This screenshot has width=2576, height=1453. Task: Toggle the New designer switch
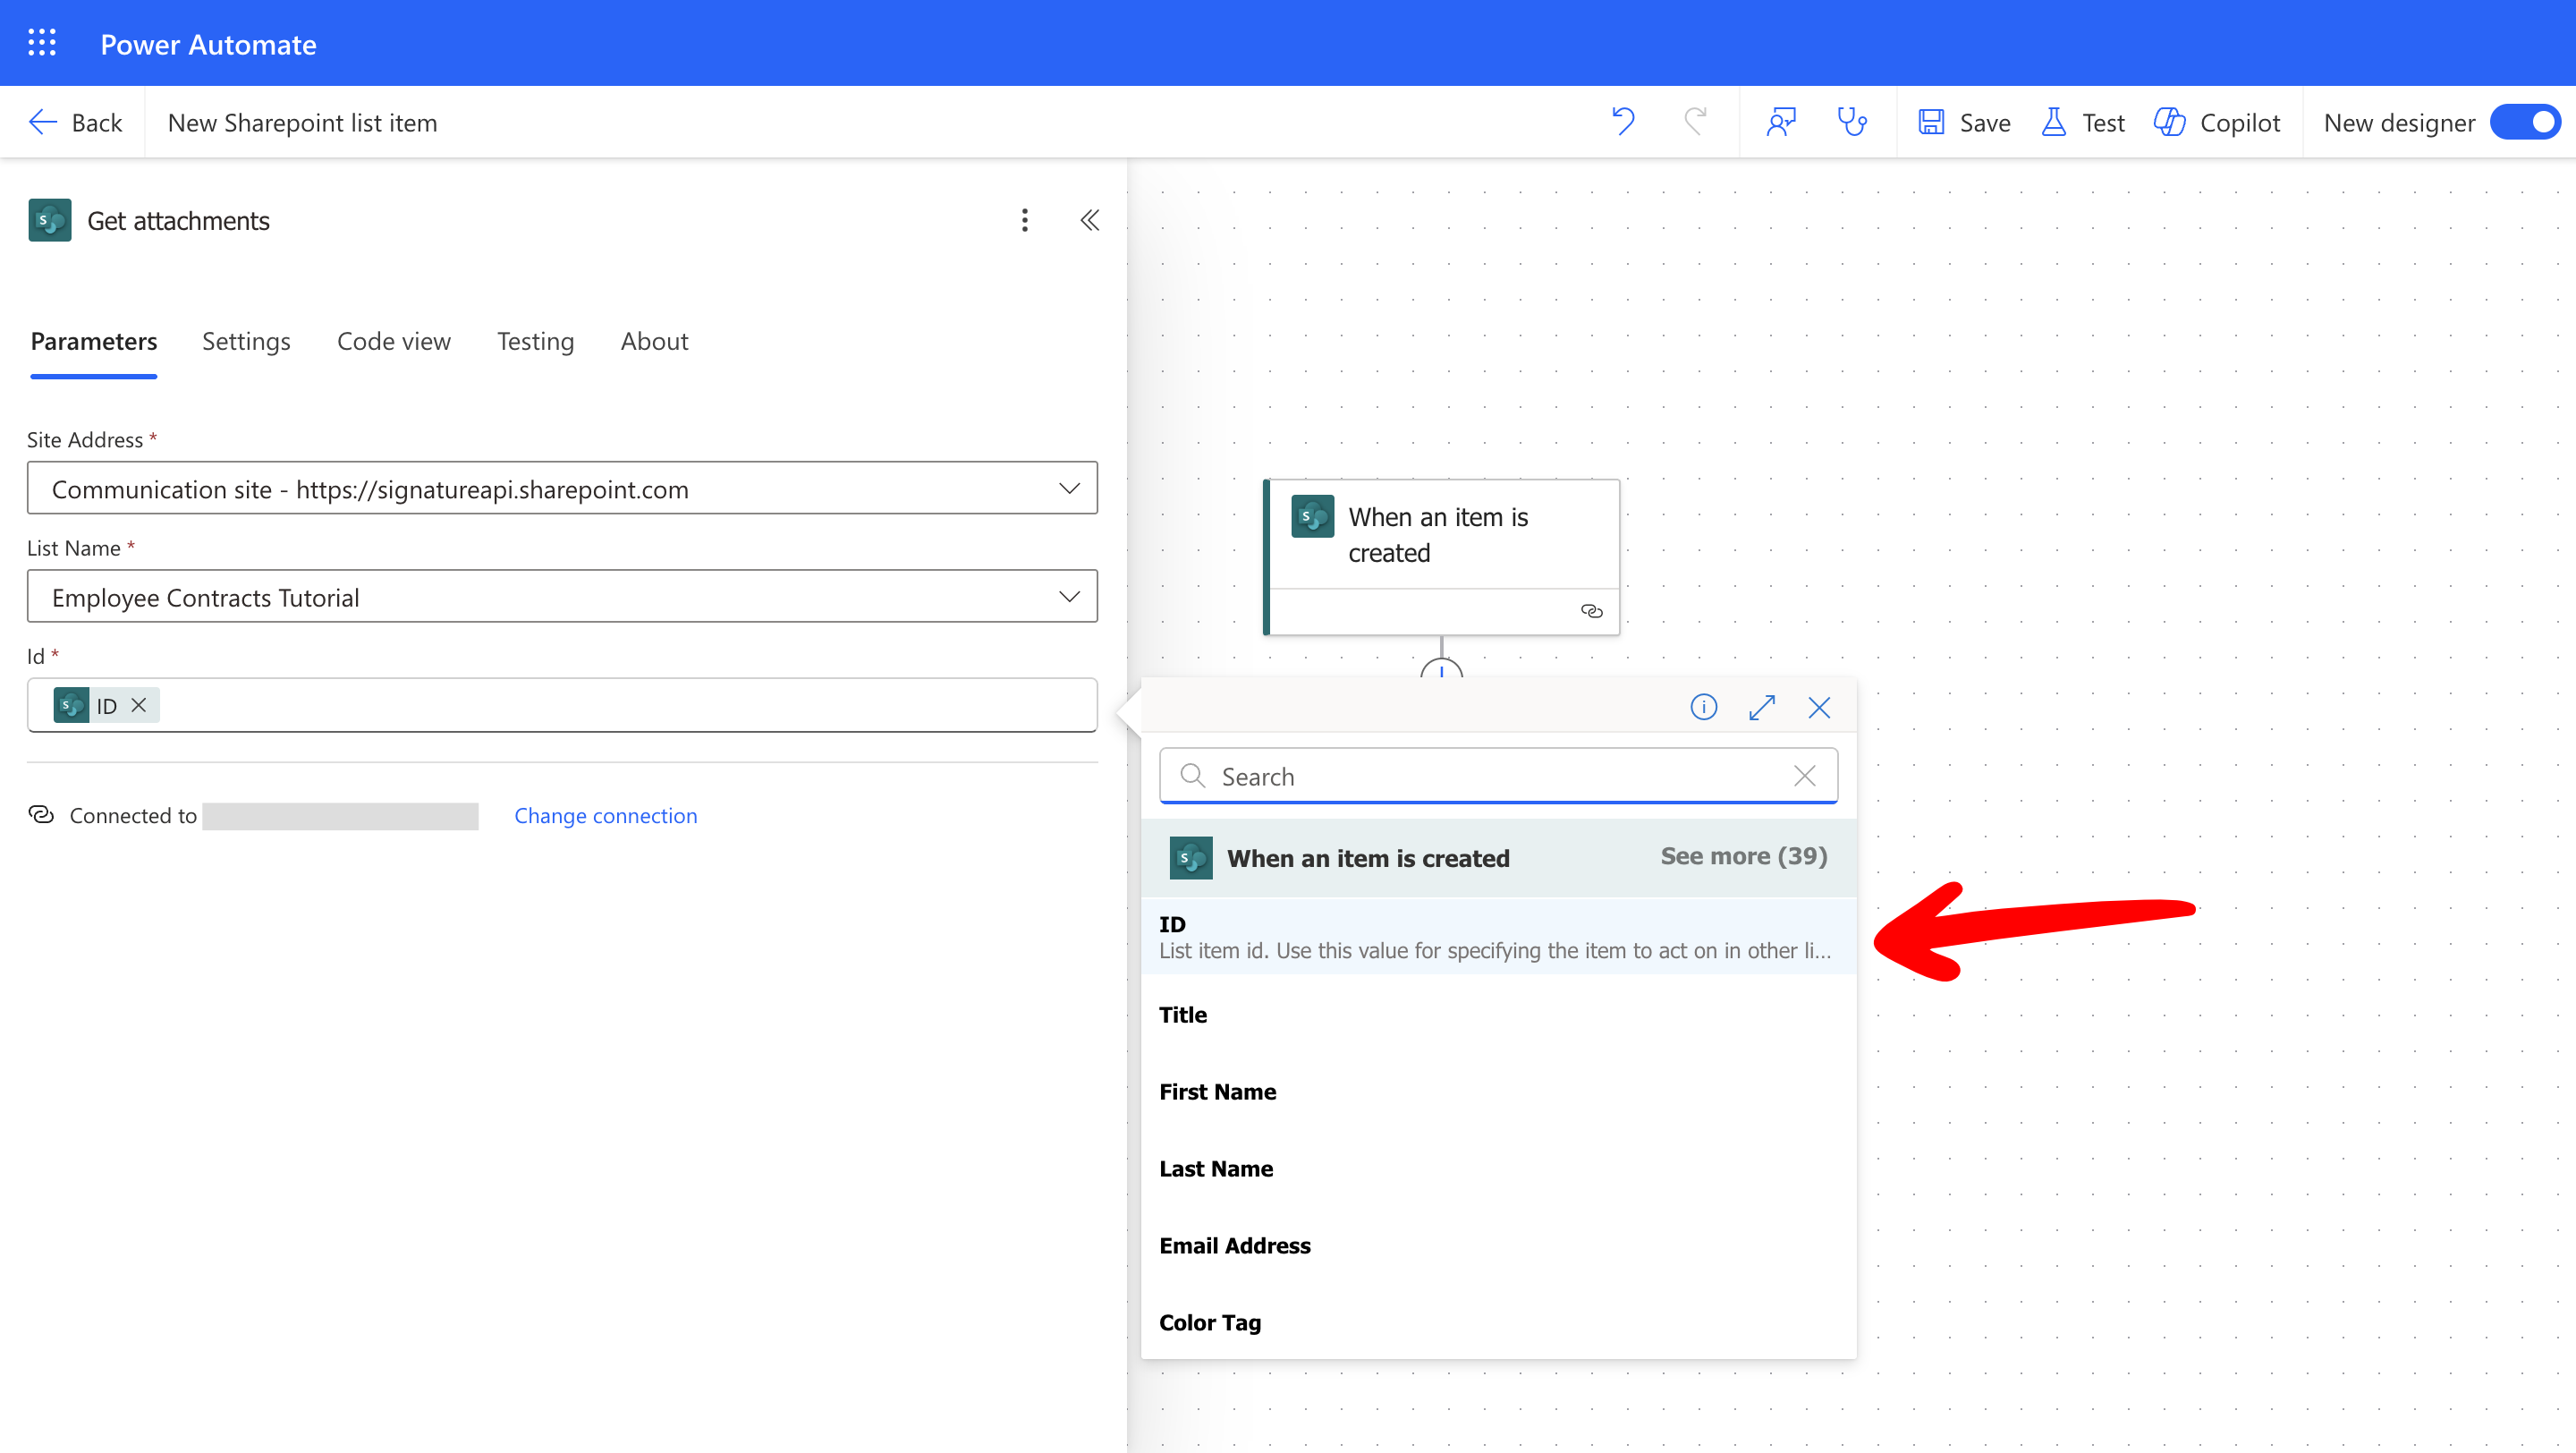pyautogui.click(x=2524, y=122)
